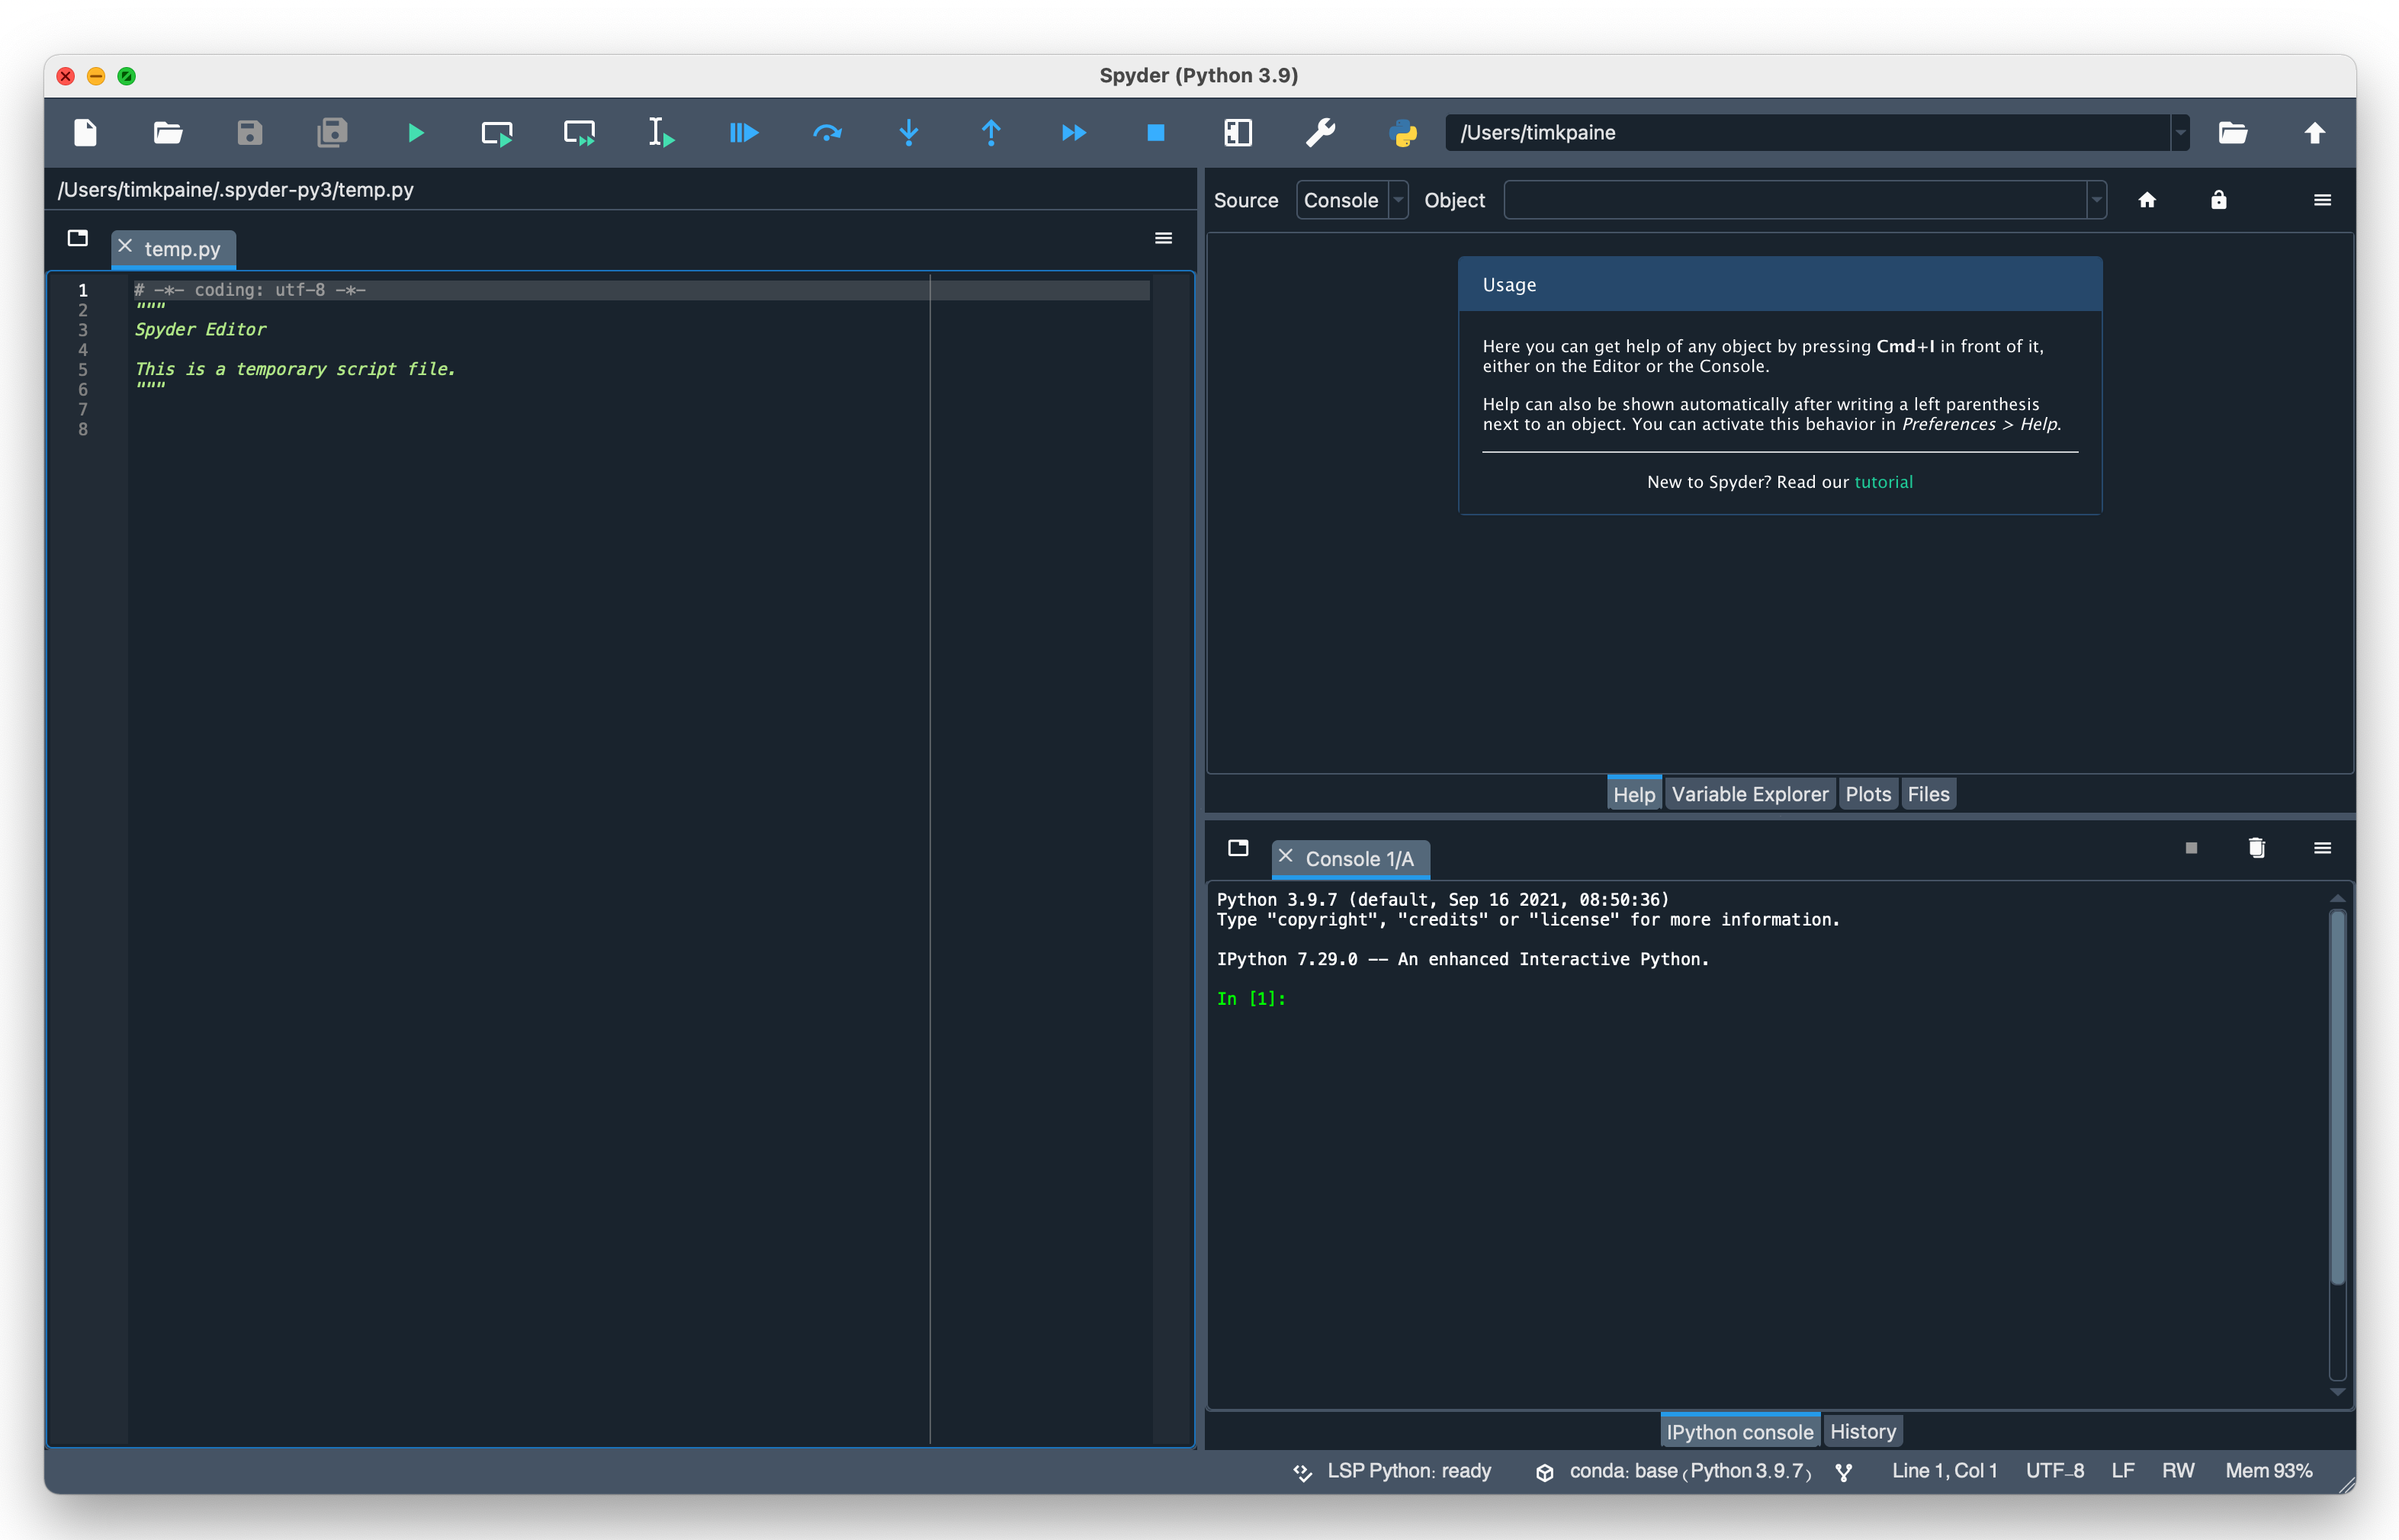Open the PYTHONPATH manager
Screen dimensions: 2399x1540
tap(1403, 132)
